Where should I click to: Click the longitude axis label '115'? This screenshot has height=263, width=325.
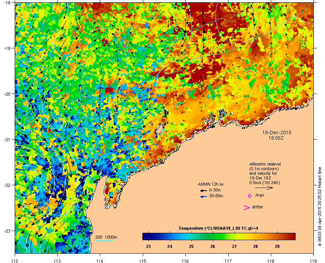pyautogui.click(x=143, y=261)
